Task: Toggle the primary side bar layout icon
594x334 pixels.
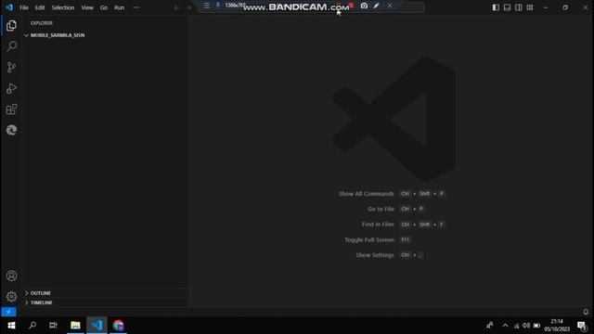Action: click(496, 7)
